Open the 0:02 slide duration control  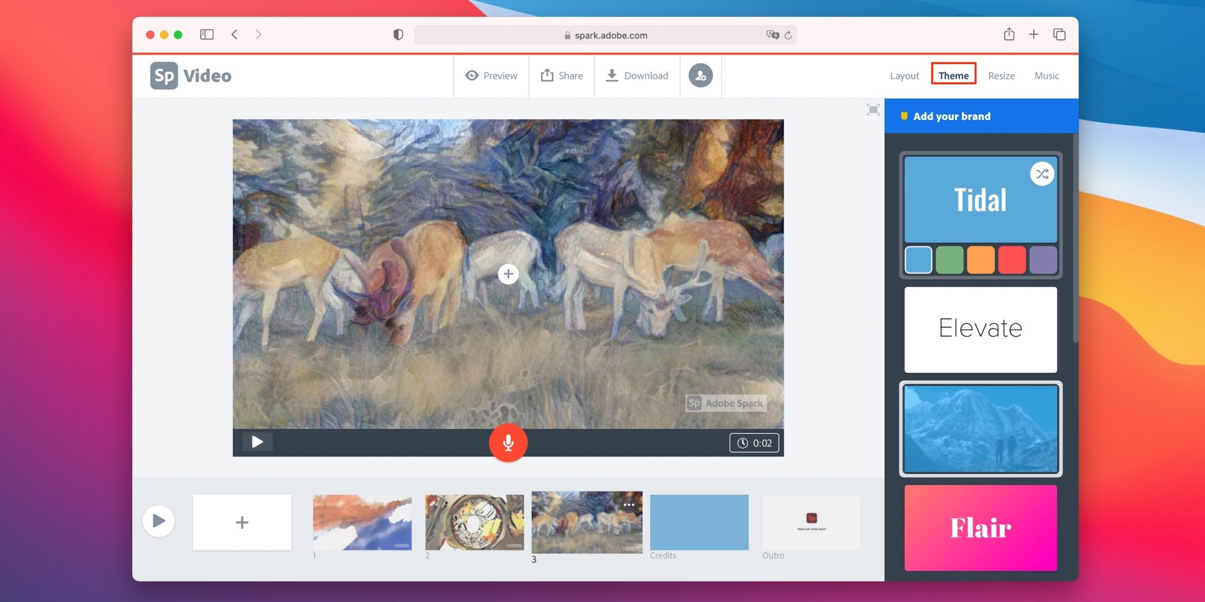[754, 443]
